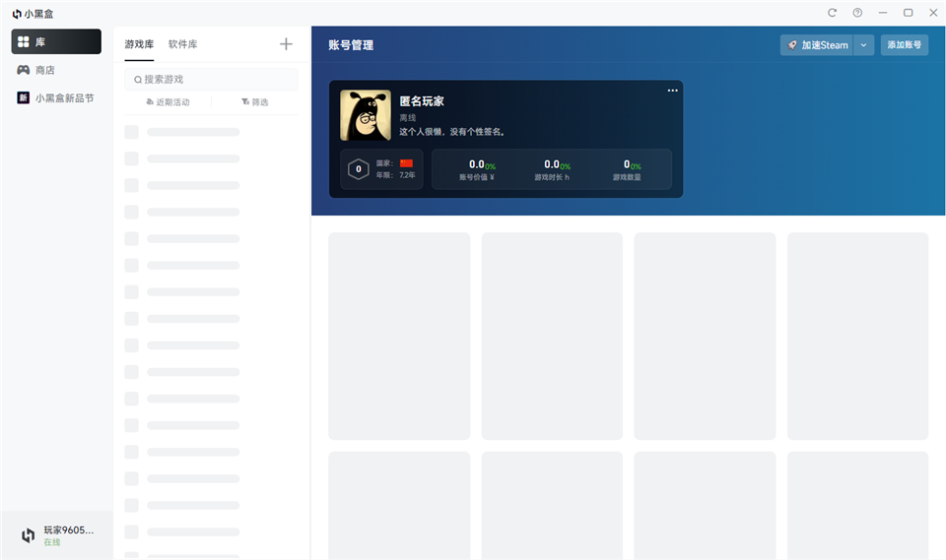Open the 玩家9605... user profile at the bottom left
The image size is (946, 560).
pyautogui.click(x=57, y=535)
